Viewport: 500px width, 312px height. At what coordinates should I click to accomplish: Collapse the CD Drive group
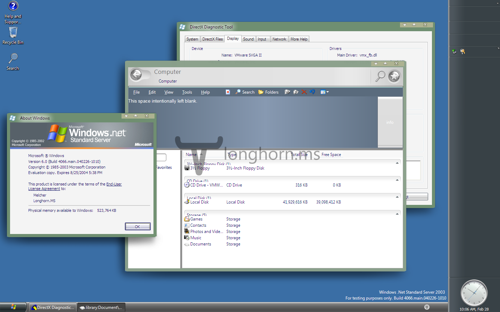click(x=397, y=180)
